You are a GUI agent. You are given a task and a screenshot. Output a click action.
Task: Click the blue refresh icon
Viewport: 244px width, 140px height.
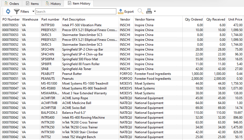[8, 11]
